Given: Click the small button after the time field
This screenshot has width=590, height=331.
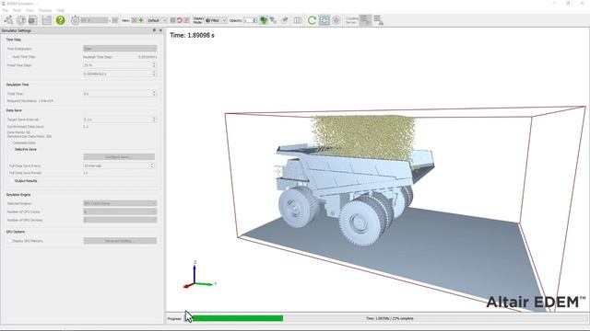Looking at the screenshot, I should pyautogui.click(x=114, y=20).
